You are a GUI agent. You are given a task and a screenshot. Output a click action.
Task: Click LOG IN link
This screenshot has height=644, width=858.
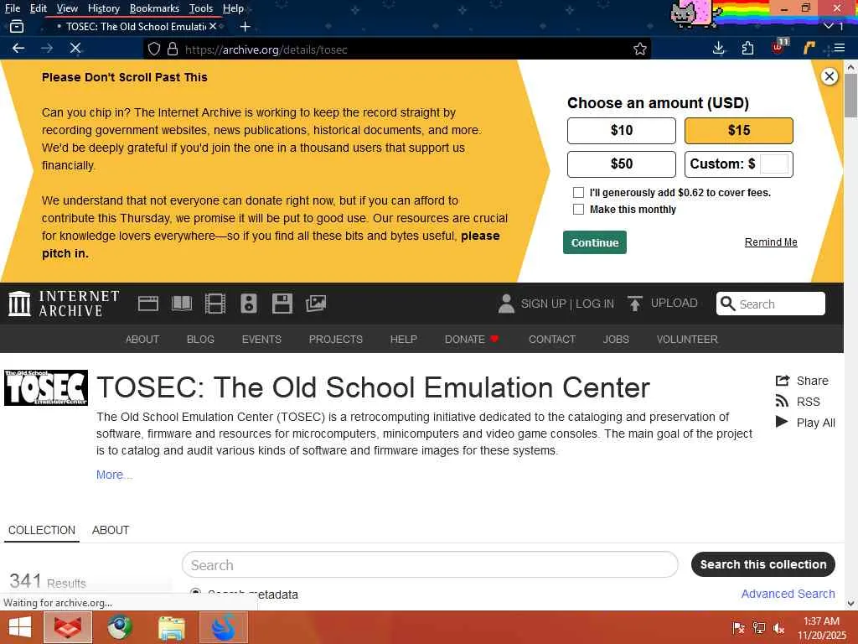click(x=595, y=304)
